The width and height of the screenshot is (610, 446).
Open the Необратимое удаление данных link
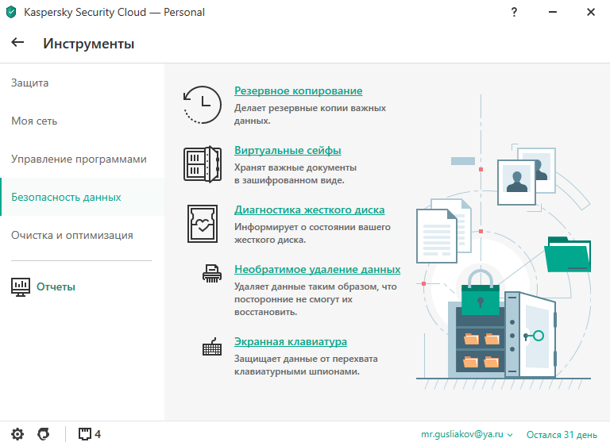pos(318,269)
